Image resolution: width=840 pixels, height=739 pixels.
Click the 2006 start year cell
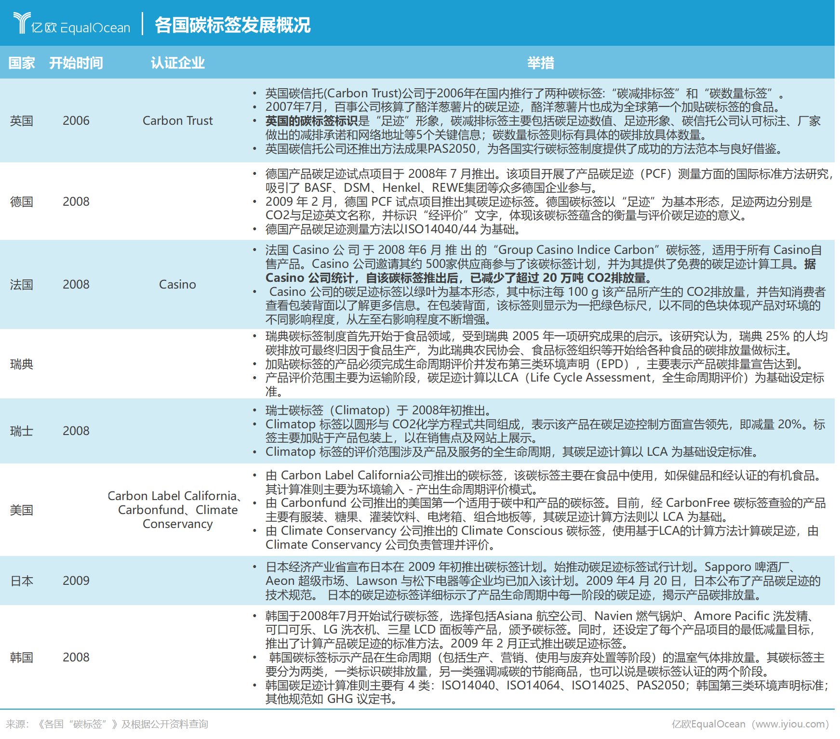click(x=76, y=120)
